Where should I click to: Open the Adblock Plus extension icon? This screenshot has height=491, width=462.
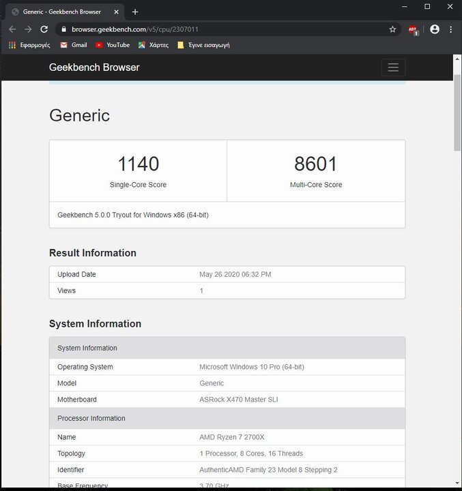click(x=413, y=30)
